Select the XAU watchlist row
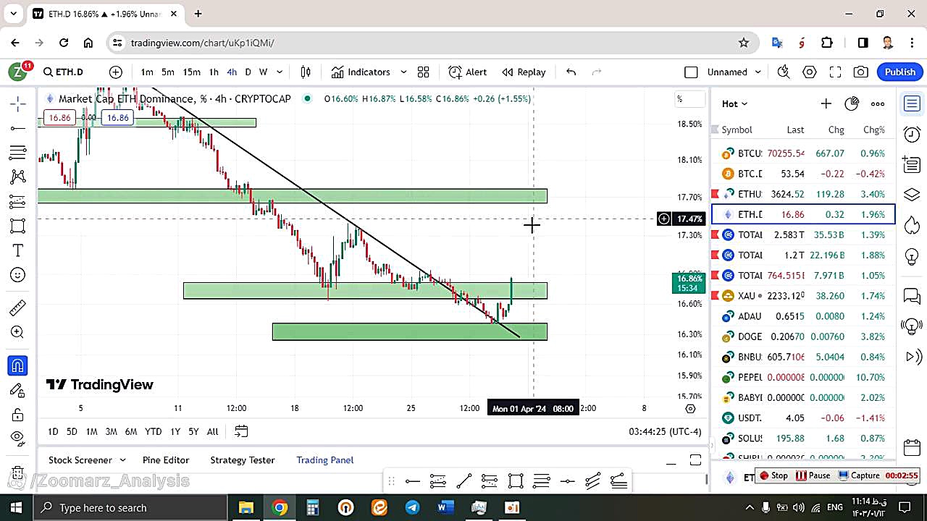The height and width of the screenshot is (521, 927). [803, 296]
